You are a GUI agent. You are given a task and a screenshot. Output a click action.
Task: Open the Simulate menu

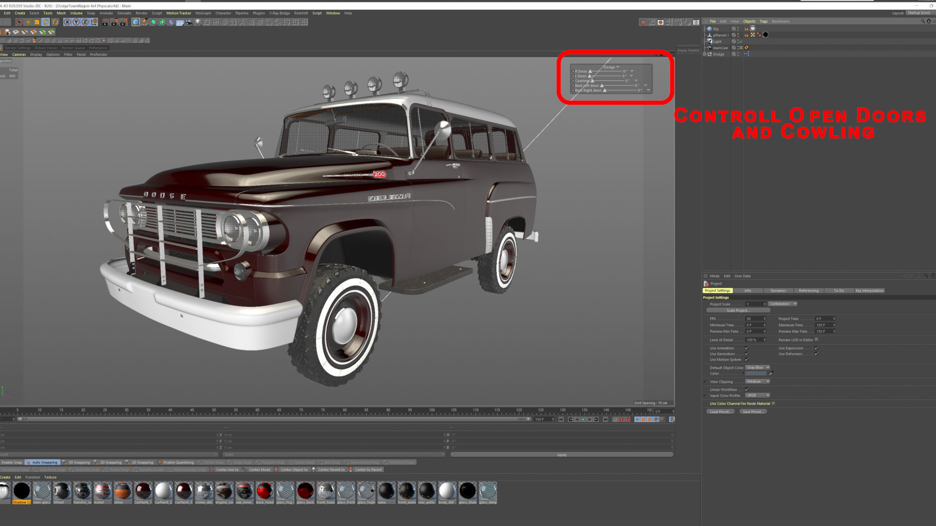(x=124, y=13)
